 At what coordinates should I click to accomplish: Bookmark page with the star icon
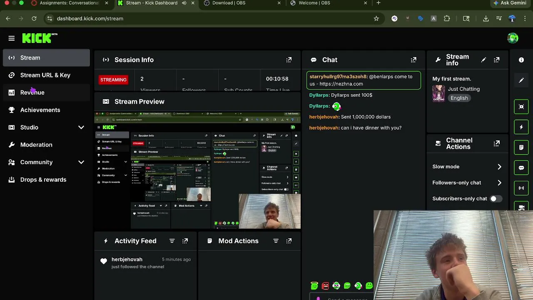click(376, 18)
